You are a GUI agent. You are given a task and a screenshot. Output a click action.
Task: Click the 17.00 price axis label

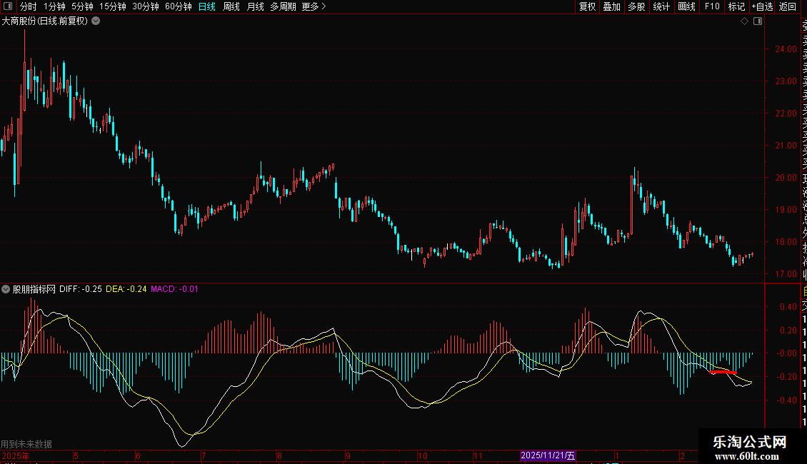(786, 273)
